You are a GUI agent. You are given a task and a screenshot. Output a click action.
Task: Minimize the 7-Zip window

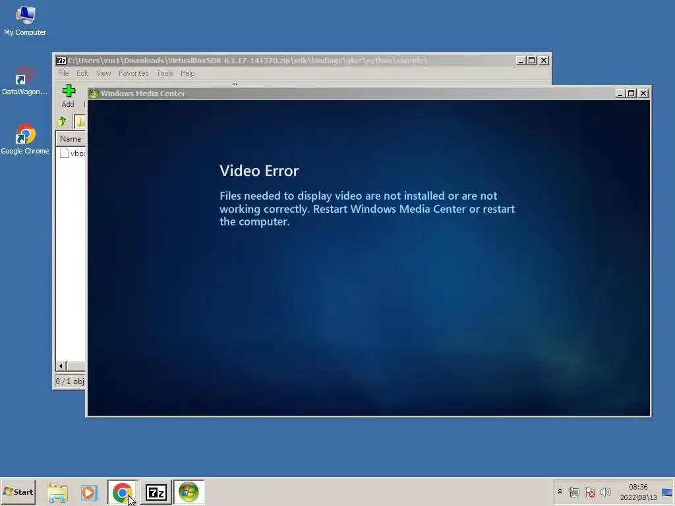pos(521,61)
